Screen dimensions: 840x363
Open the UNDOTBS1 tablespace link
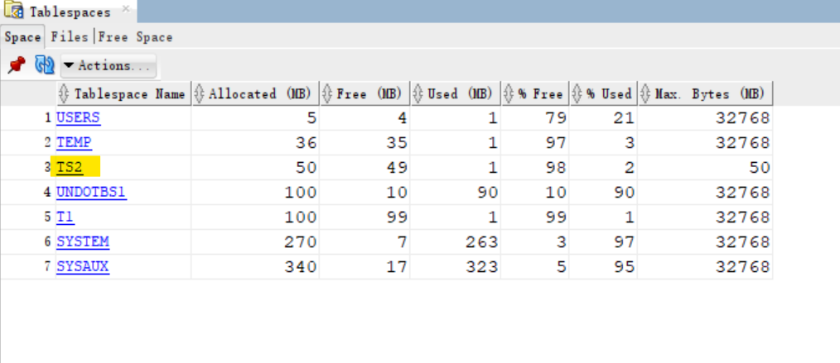coord(92,192)
